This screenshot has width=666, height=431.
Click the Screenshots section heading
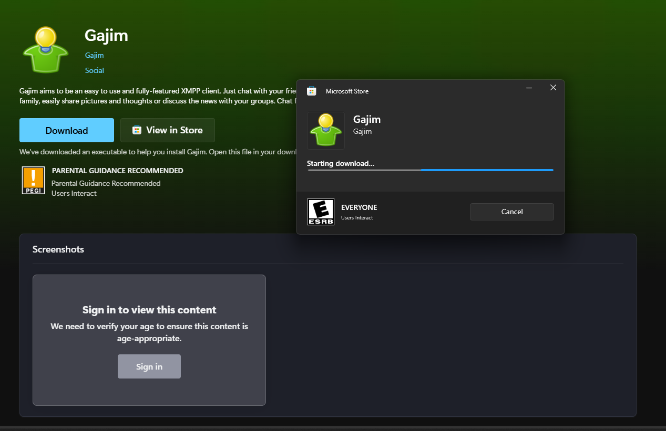pyautogui.click(x=58, y=249)
